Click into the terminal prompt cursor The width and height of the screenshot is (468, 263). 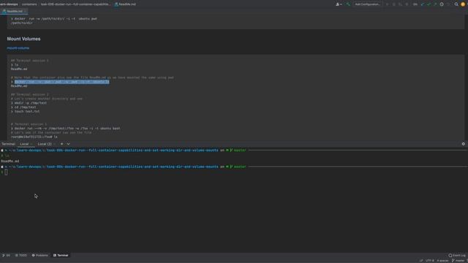tap(6, 172)
